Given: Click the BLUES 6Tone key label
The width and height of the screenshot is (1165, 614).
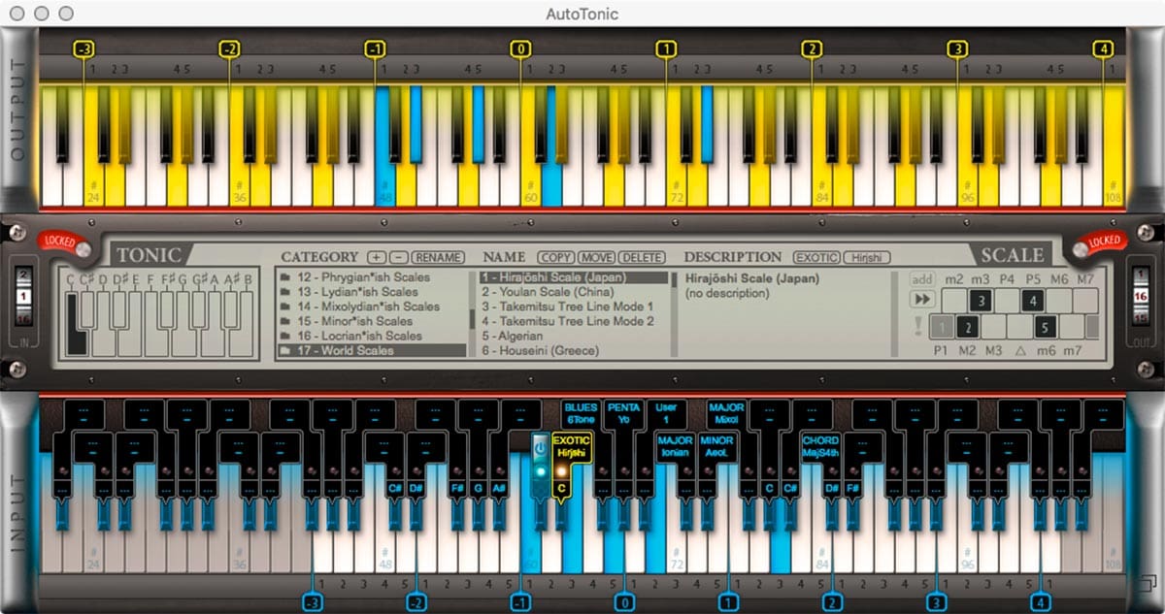Looking at the screenshot, I should [581, 414].
